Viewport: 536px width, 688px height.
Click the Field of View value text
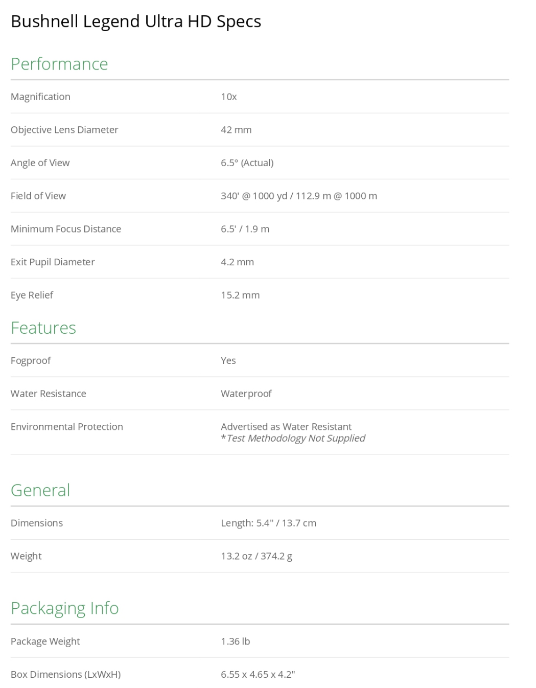point(299,196)
